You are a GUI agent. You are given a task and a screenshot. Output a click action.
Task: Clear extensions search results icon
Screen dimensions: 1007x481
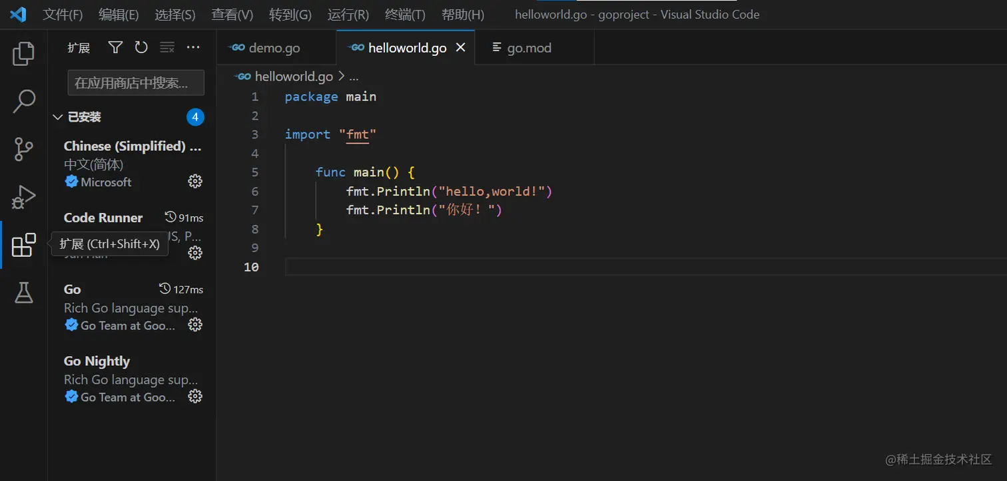pos(167,47)
